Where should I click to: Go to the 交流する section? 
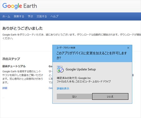coord(42,16)
